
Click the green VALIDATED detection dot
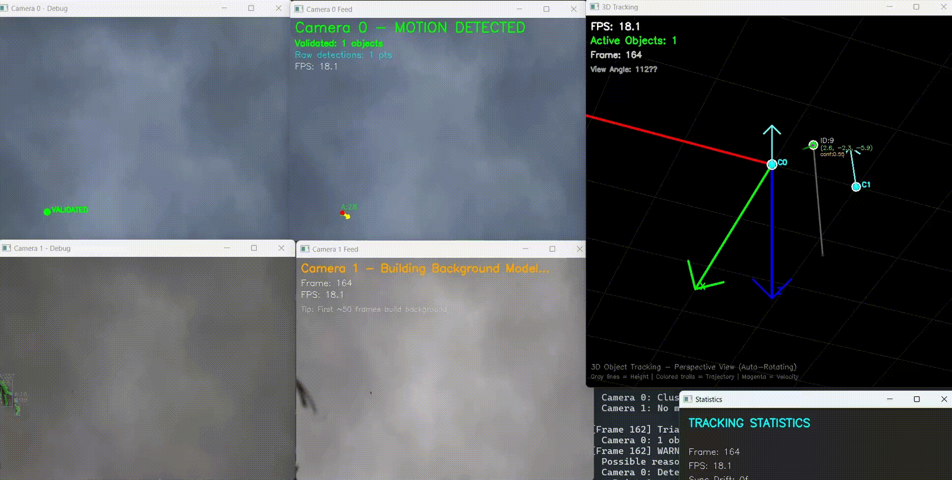(47, 212)
